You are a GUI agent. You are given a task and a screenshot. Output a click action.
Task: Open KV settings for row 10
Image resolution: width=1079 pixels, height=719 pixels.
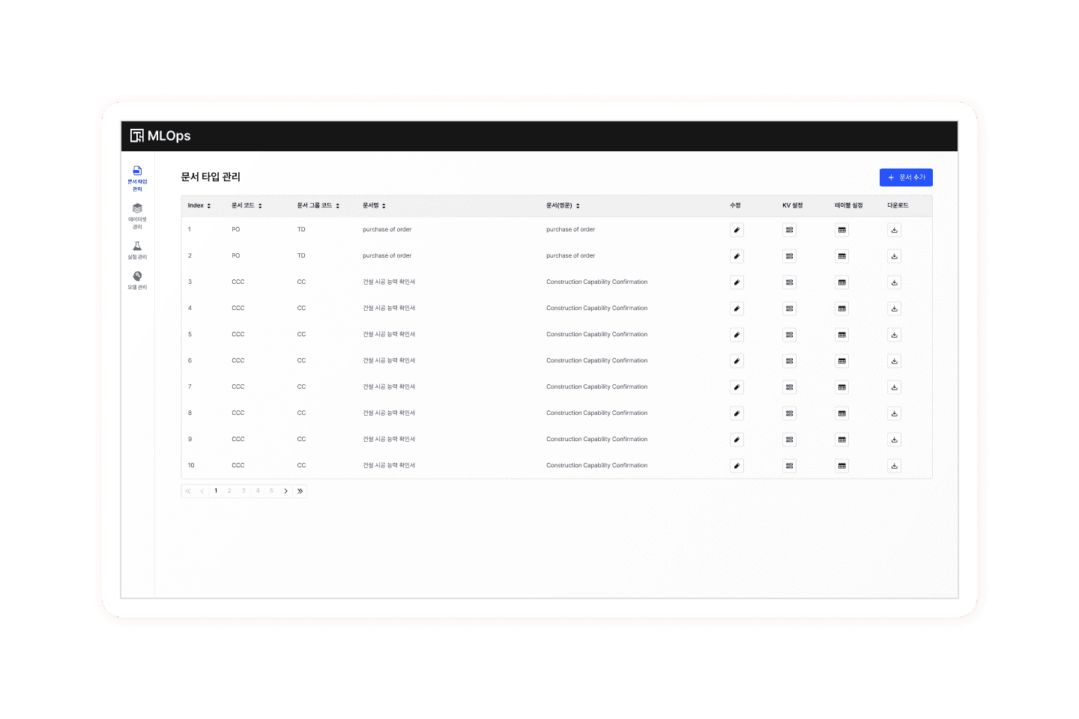click(x=790, y=466)
